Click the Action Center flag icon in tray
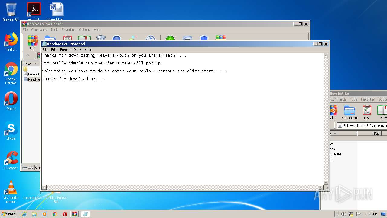Image resolution: width=387 pixels, height=218 pixels. (x=359, y=214)
